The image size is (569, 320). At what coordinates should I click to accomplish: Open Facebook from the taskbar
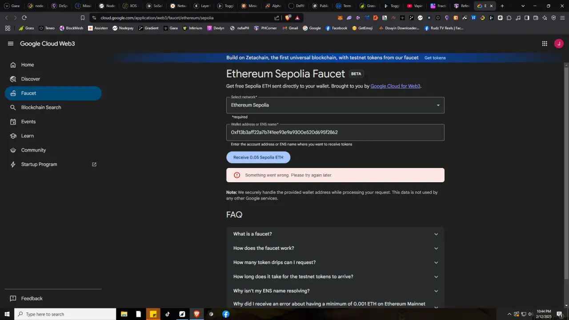pos(226,314)
